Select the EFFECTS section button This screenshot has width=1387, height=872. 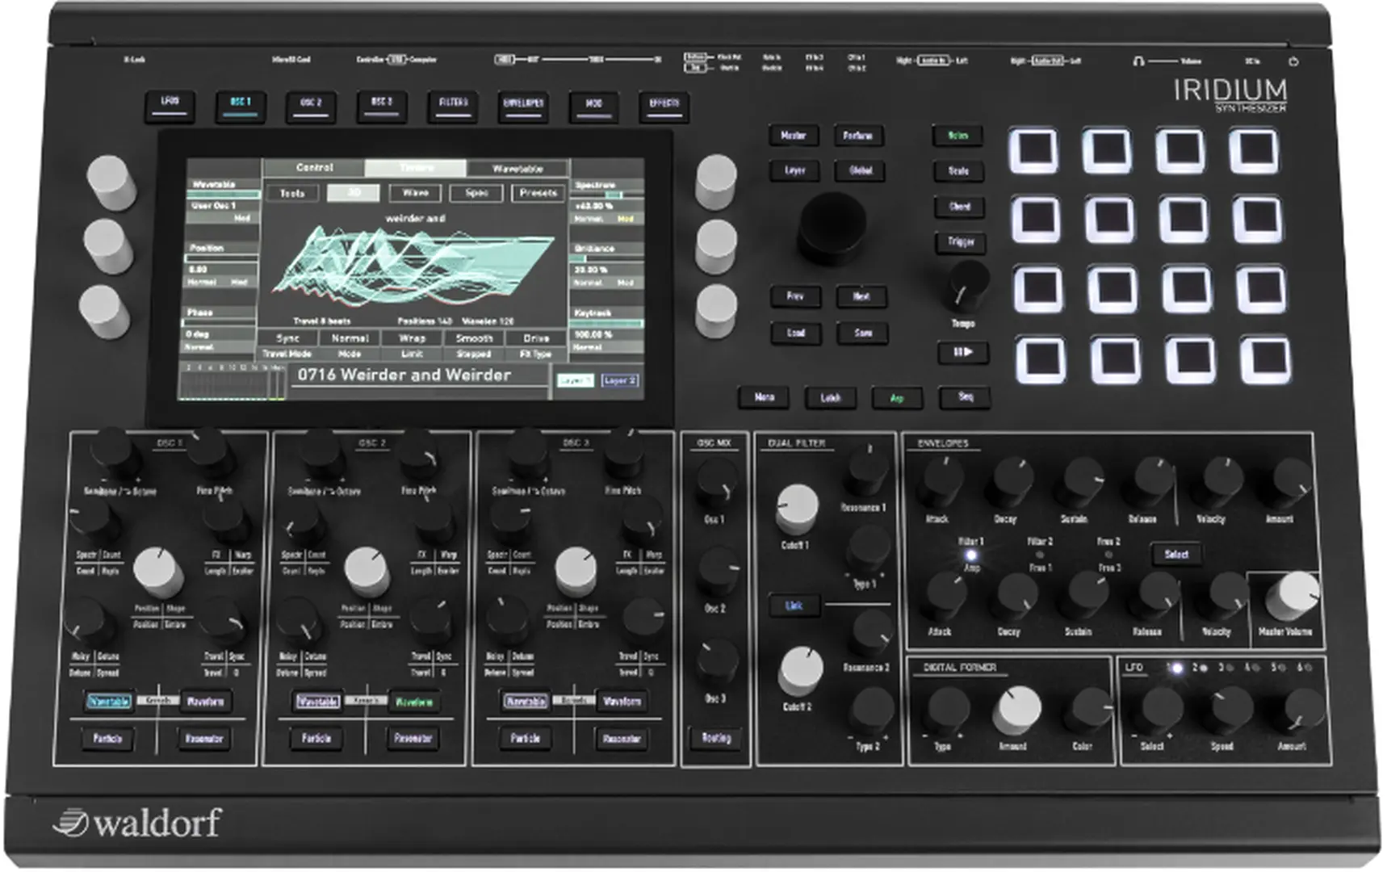point(664,103)
